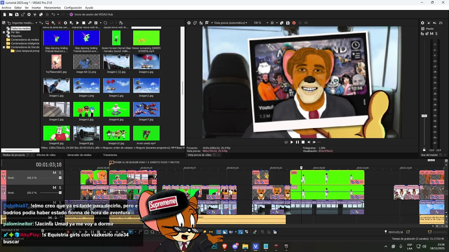Stop media preview in media panel
This screenshot has width=449, height=252.
(x=83, y=23)
